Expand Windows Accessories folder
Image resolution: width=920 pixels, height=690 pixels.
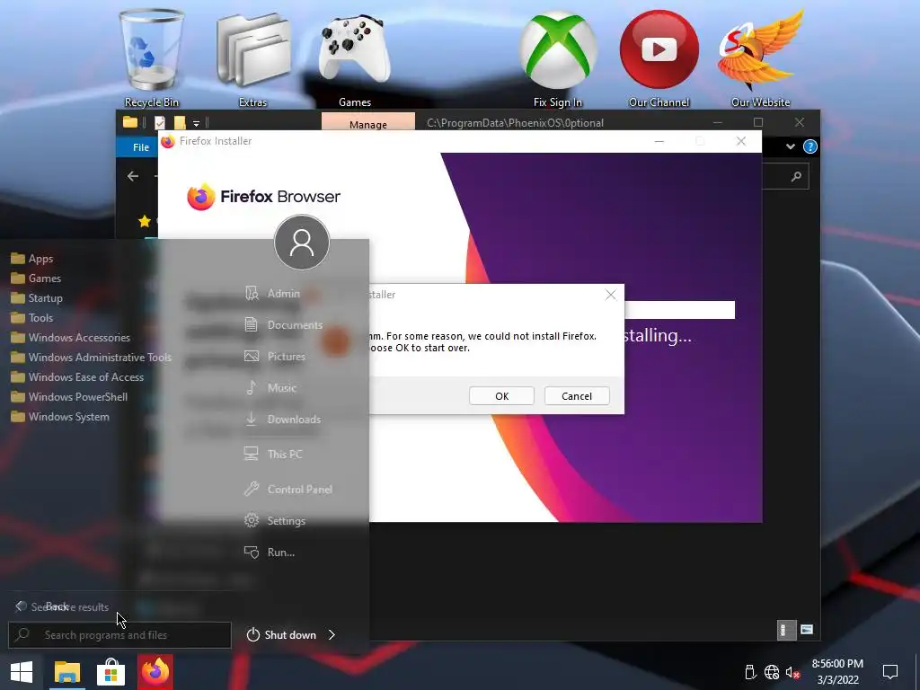pos(70,338)
